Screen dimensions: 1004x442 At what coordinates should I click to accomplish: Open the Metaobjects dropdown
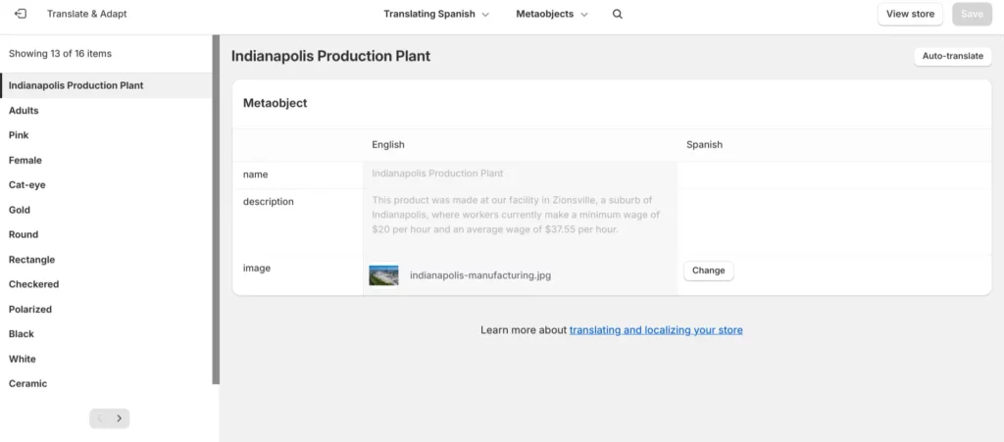point(552,14)
